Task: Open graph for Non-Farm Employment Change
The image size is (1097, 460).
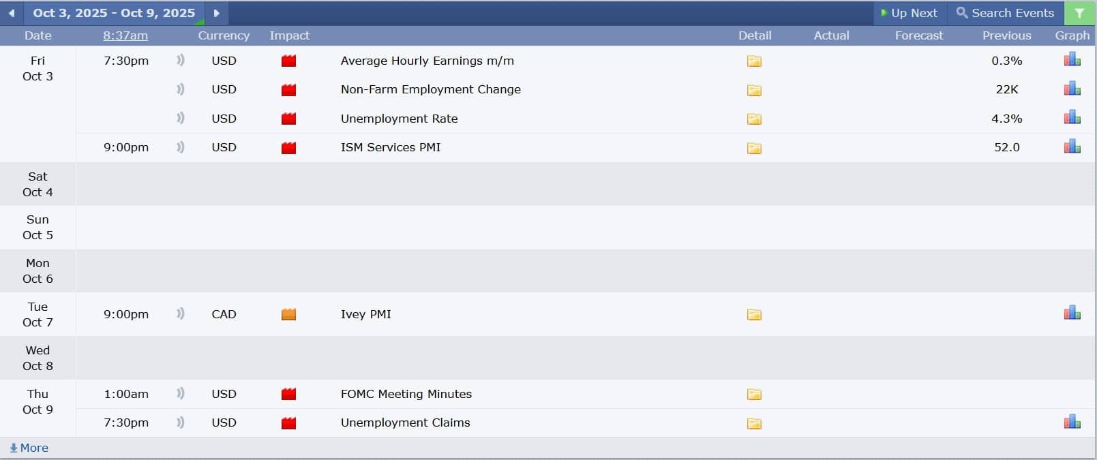Action: point(1072,89)
